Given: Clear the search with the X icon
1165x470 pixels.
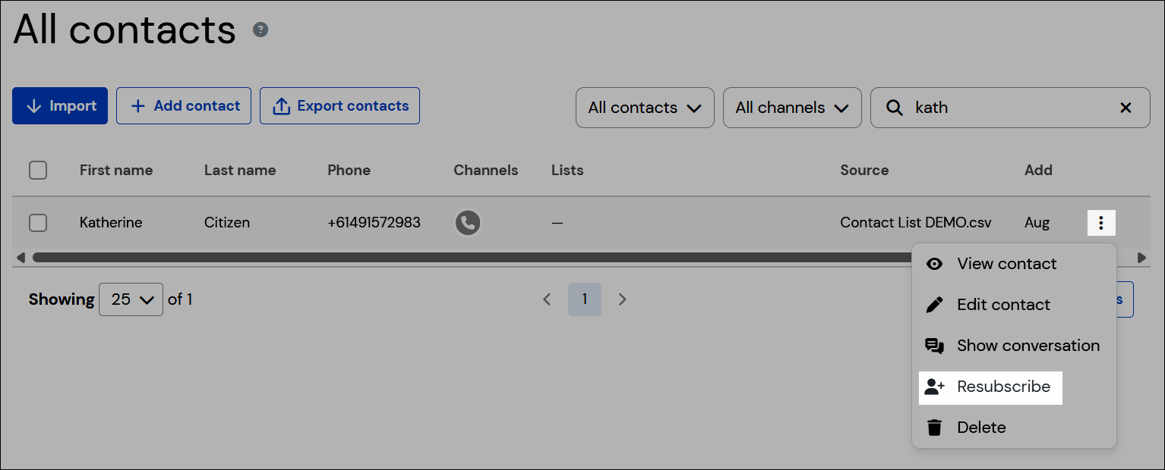Looking at the screenshot, I should (x=1126, y=108).
